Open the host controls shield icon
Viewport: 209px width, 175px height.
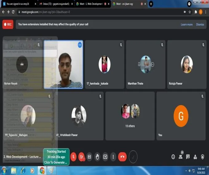click(x=203, y=157)
